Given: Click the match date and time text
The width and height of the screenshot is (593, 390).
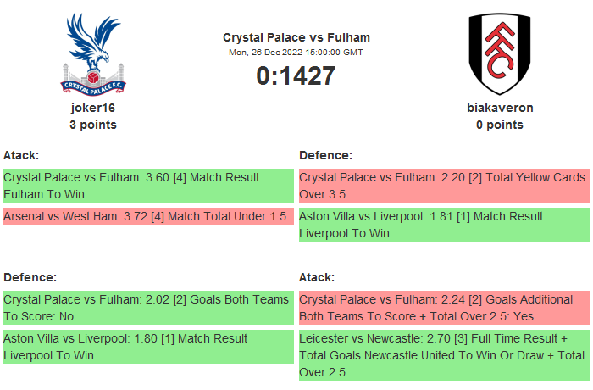Looking at the screenshot, I should [x=296, y=53].
